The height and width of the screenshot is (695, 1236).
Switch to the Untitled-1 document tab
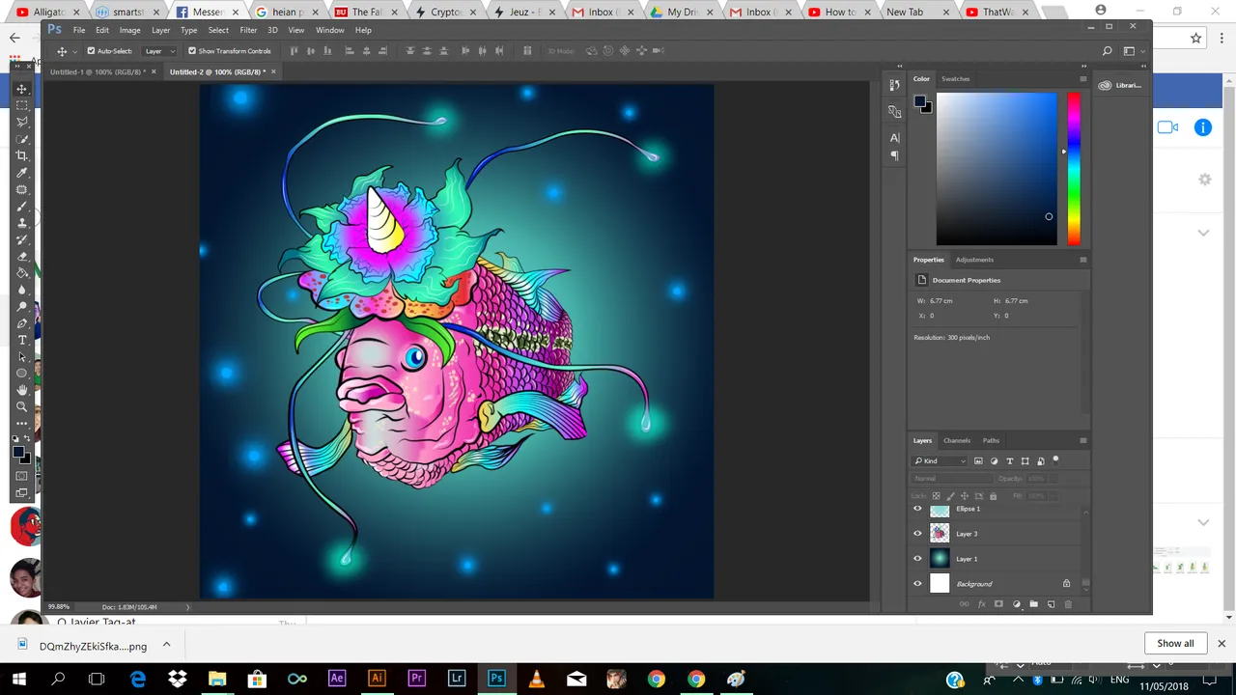click(x=97, y=72)
